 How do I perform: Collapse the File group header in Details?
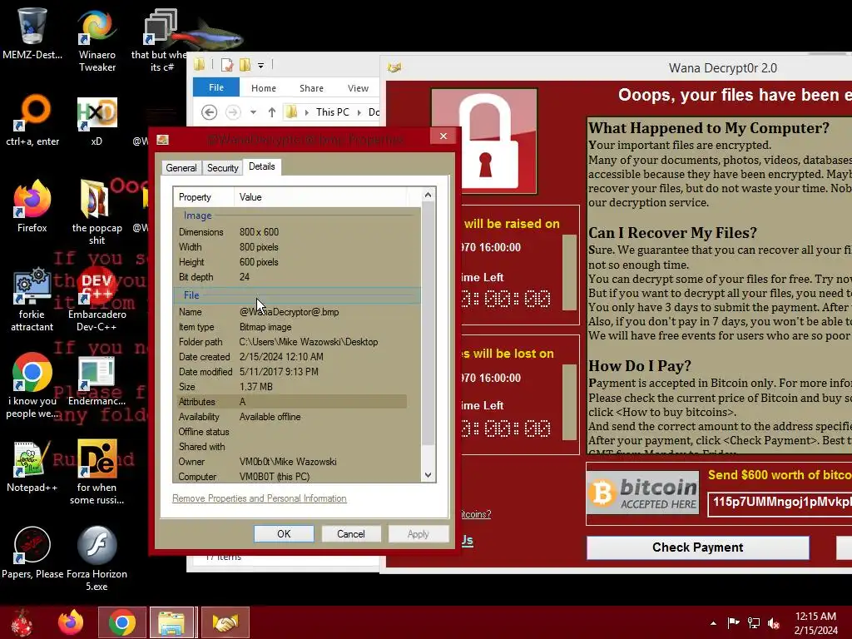point(191,295)
